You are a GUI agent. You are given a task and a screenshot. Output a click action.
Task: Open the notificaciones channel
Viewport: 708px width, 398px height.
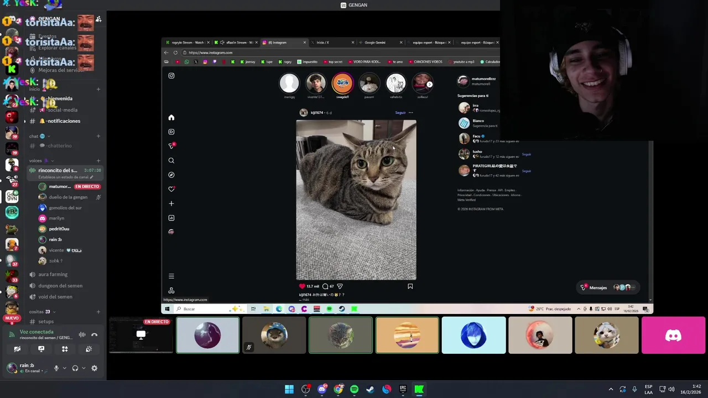pos(64,121)
